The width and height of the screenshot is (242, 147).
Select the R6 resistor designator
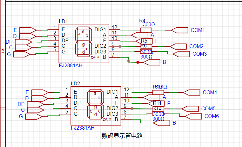144,46
